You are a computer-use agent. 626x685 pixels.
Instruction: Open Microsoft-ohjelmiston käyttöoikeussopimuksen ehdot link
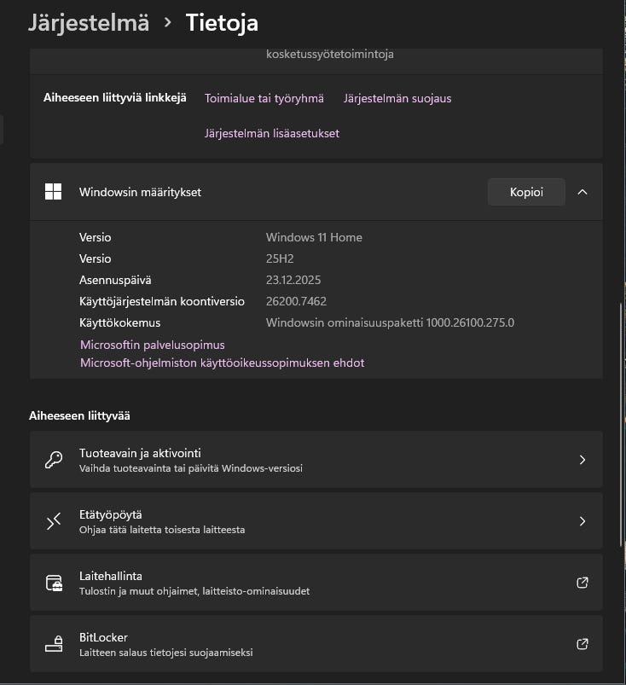coord(222,363)
